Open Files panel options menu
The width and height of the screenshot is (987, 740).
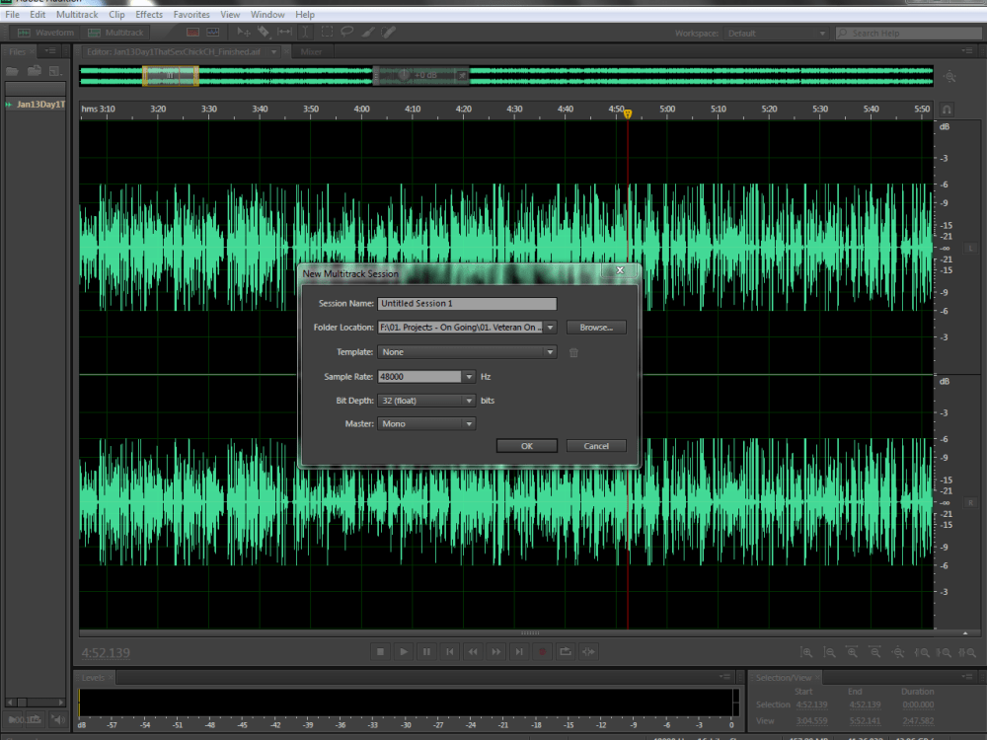click(50, 51)
